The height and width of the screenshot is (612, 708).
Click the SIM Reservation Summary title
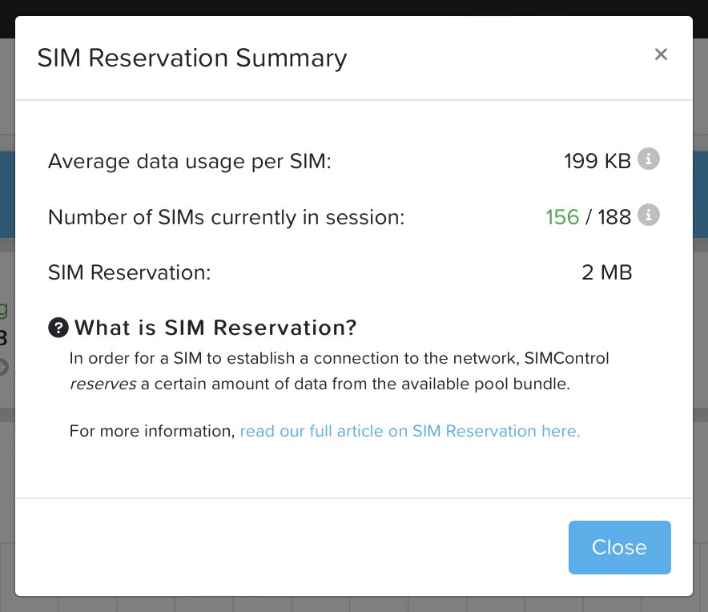click(192, 58)
